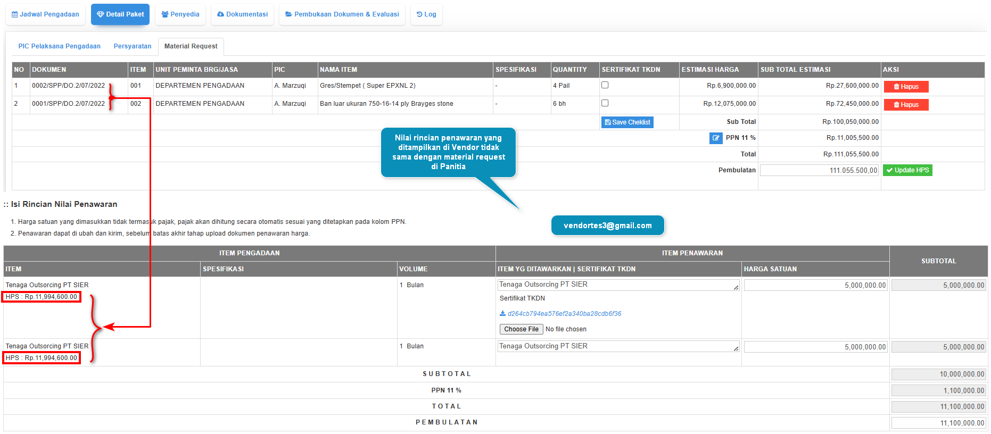
Task: Click the TKDN certificate download file link
Action: pyautogui.click(x=564, y=314)
